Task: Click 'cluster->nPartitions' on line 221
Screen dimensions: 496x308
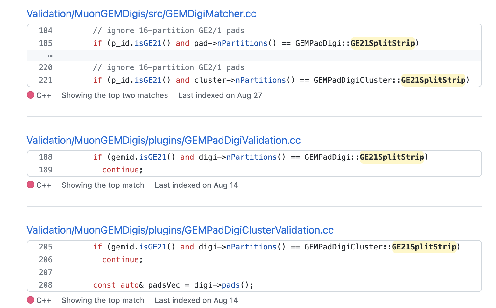Action: [240, 80]
